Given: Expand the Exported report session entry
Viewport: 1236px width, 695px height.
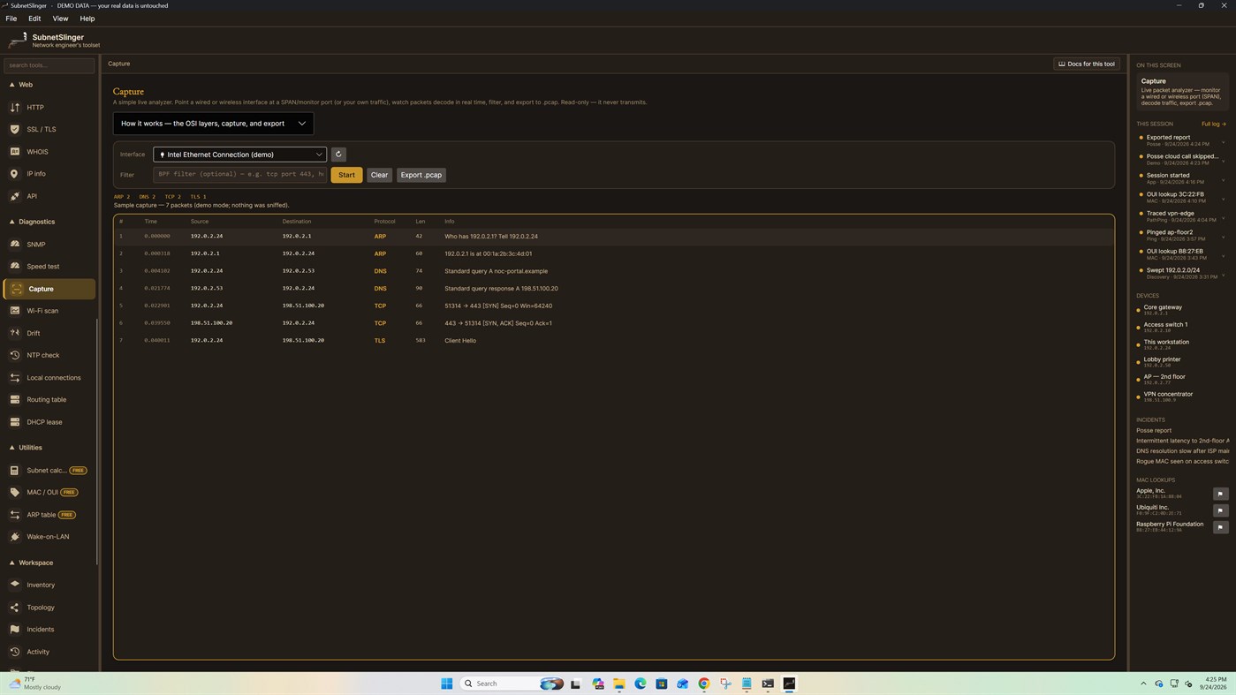Looking at the screenshot, I should (1224, 140).
